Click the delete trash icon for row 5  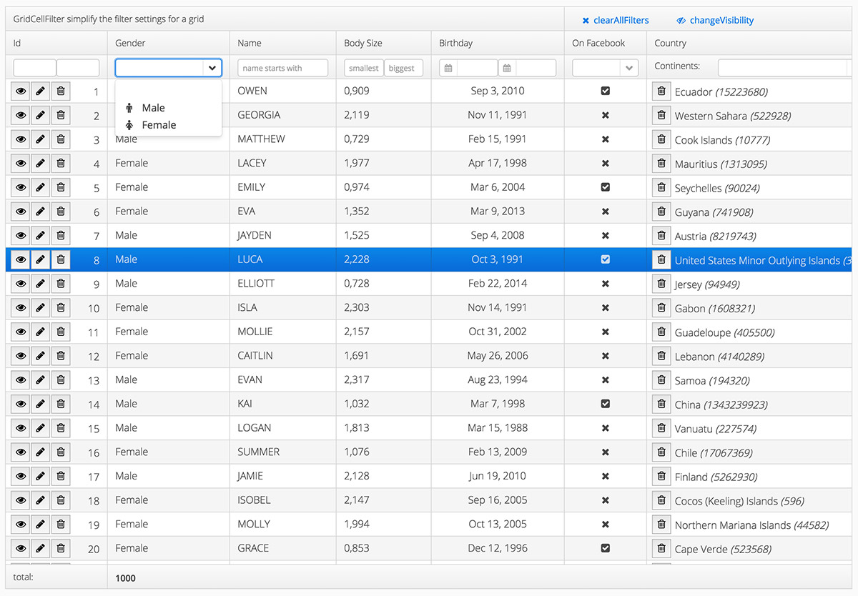(x=61, y=187)
